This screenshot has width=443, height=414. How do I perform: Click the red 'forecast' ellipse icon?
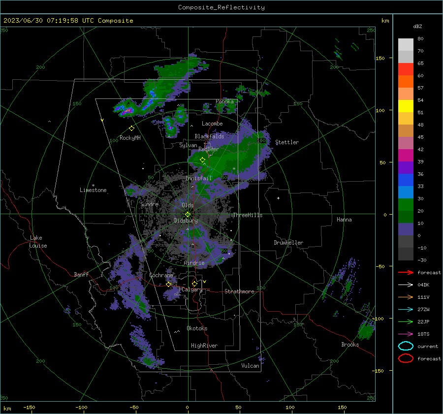coord(406,358)
